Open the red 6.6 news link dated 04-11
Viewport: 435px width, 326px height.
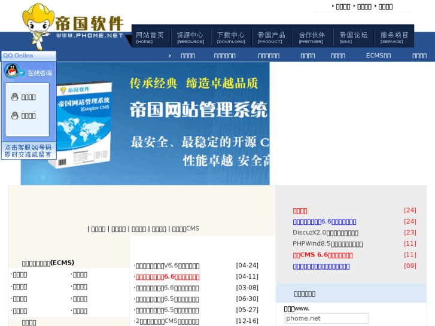coord(167,277)
